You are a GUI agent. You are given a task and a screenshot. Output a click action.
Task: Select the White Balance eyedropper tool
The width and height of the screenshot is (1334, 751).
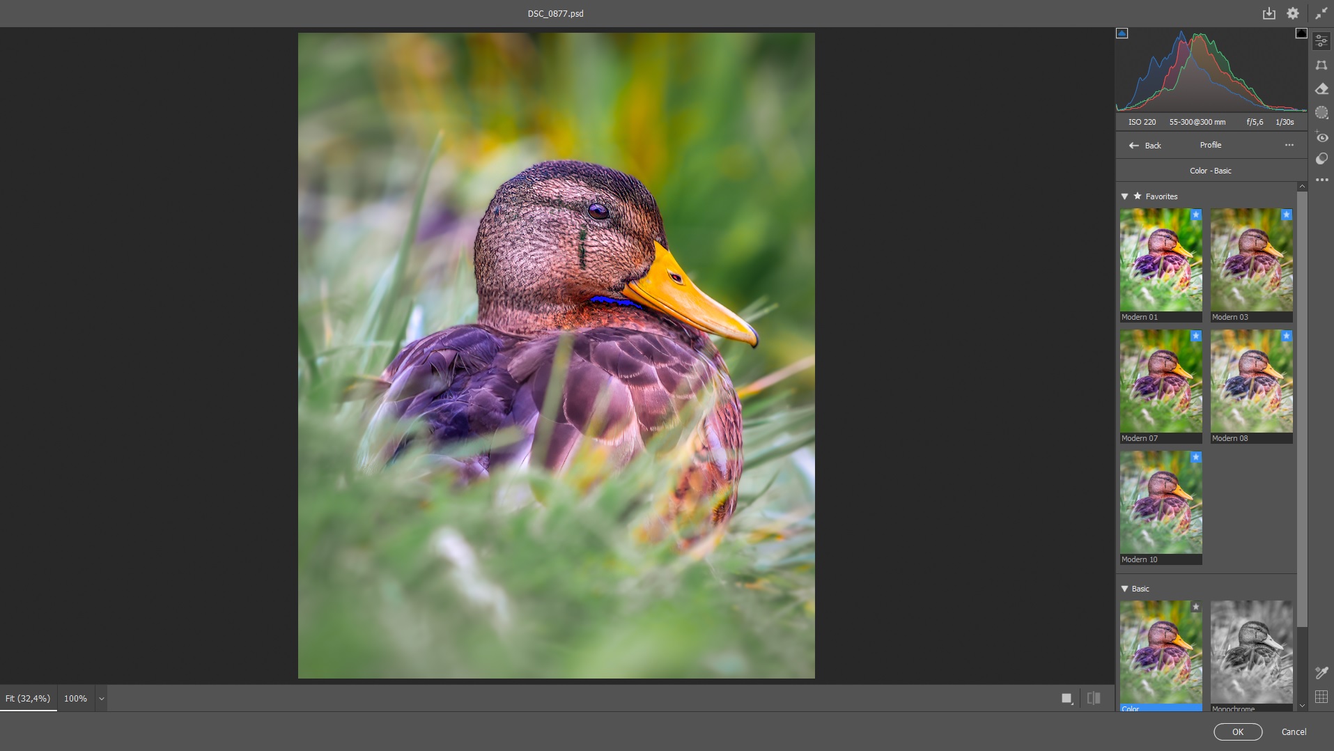pos(1321,672)
